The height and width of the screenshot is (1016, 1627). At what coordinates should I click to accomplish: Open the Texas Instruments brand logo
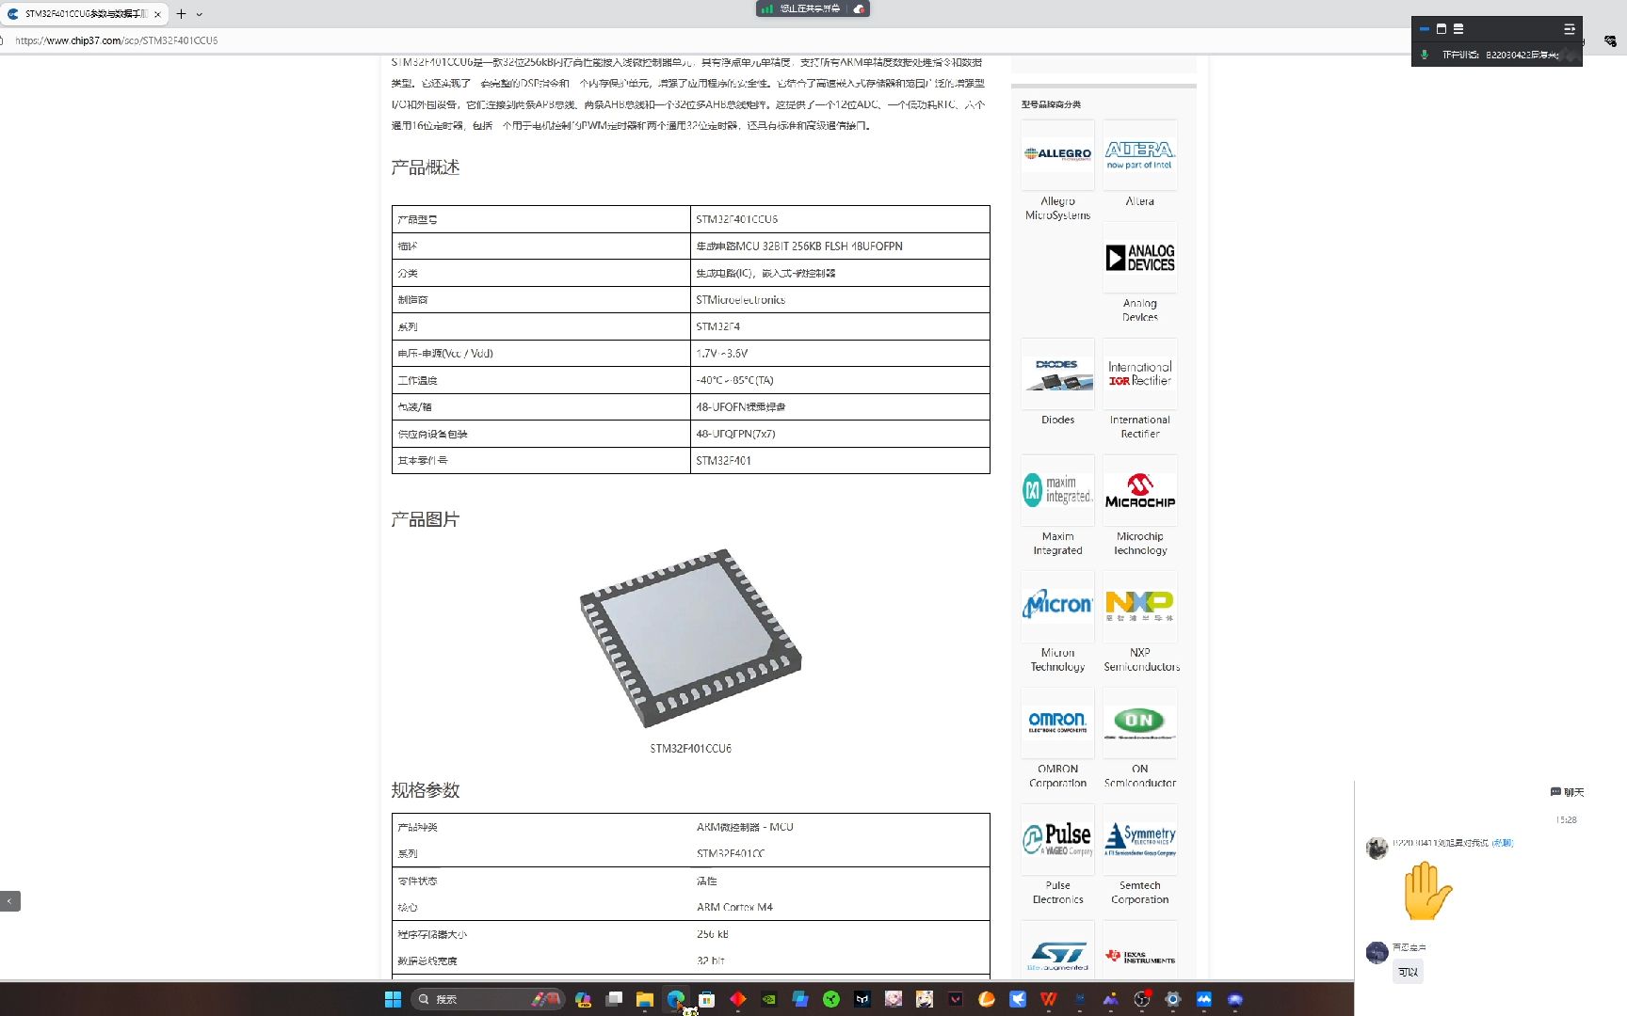click(1139, 950)
